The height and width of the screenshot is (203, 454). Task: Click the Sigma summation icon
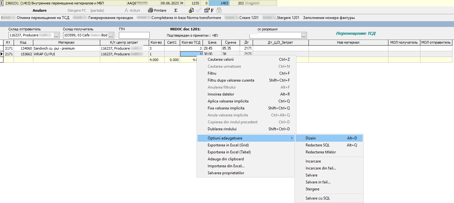coord(176,10)
